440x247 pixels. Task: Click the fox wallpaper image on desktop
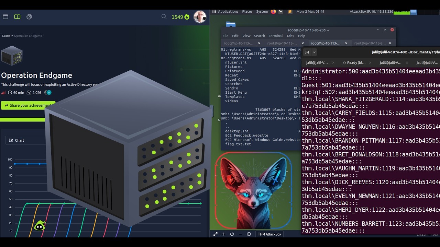click(253, 190)
